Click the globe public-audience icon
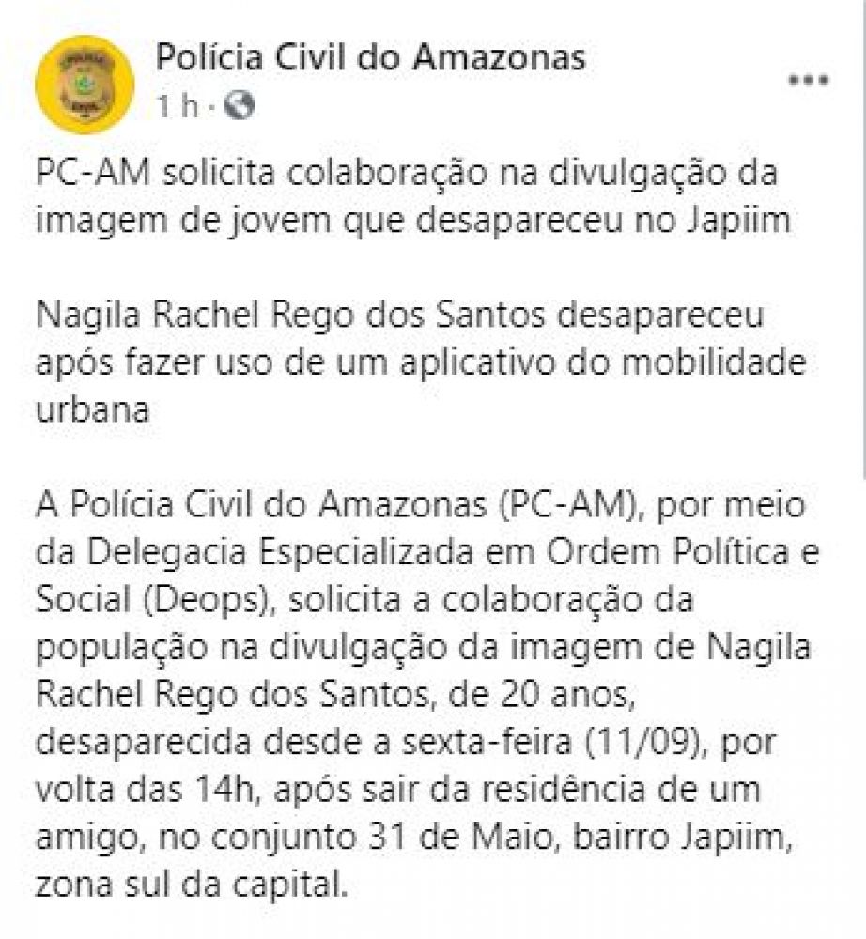Viewport: 866px width, 939px height. coord(240,106)
